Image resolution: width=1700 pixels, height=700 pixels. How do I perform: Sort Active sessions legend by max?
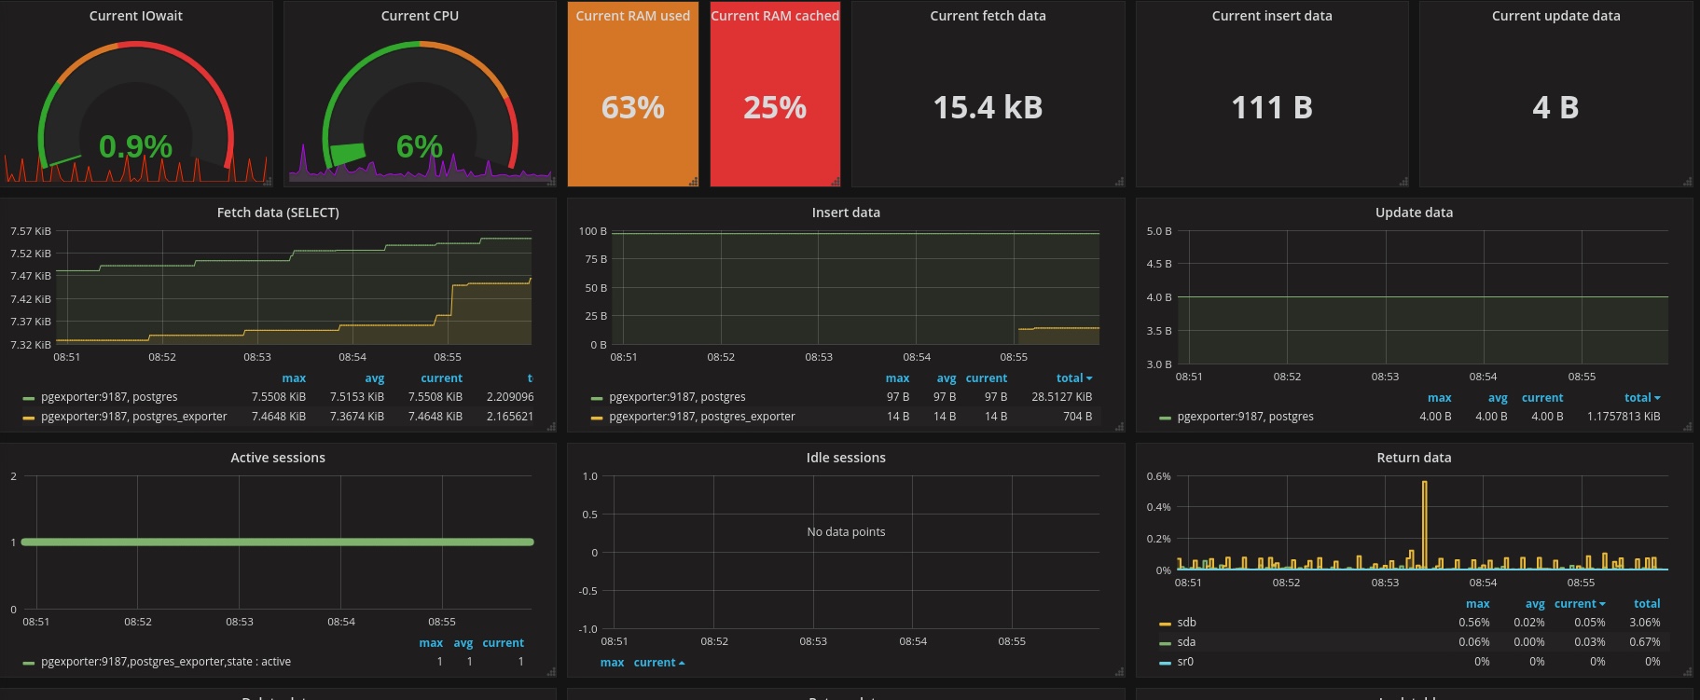click(431, 643)
